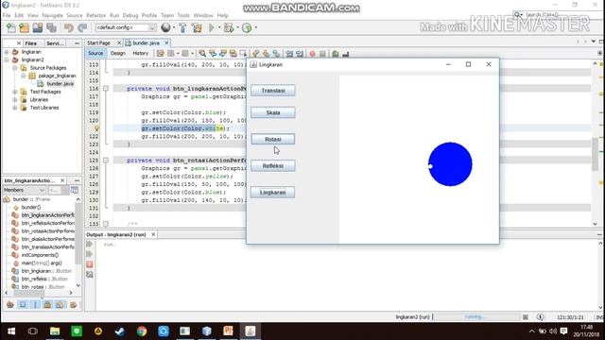Toggle the Javadoc window icon beside Members
This screenshot has height=340, width=605.
coord(75,190)
